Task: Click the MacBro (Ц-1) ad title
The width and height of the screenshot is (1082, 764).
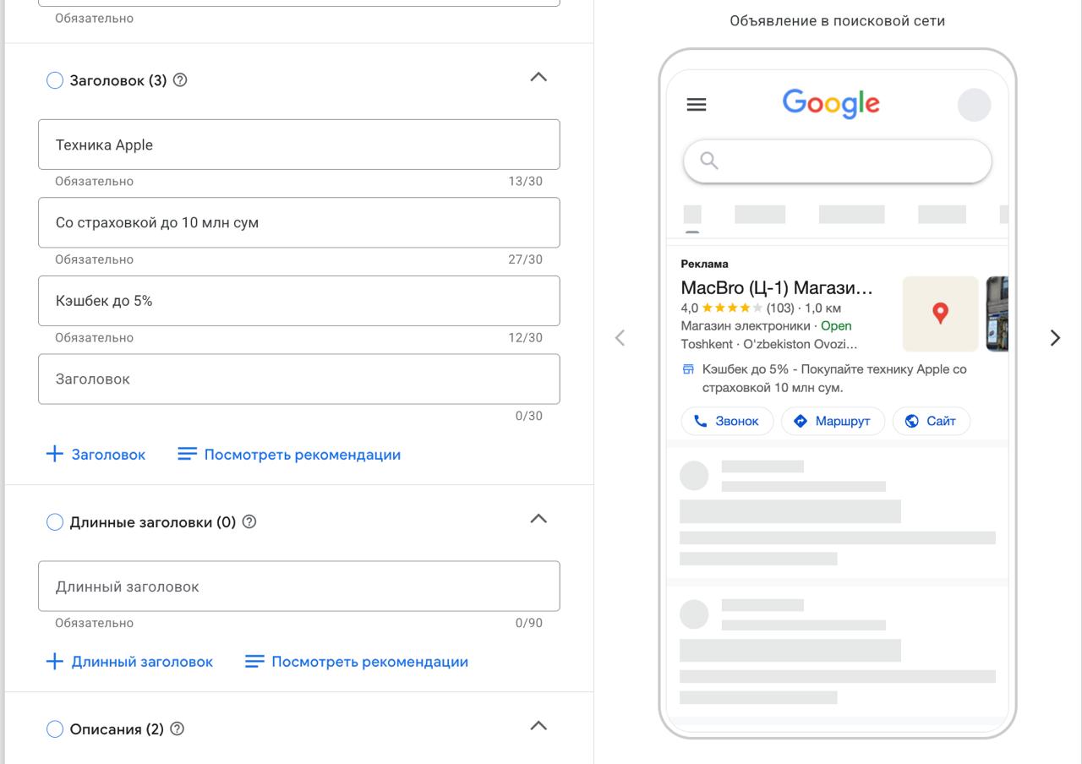Action: click(777, 287)
